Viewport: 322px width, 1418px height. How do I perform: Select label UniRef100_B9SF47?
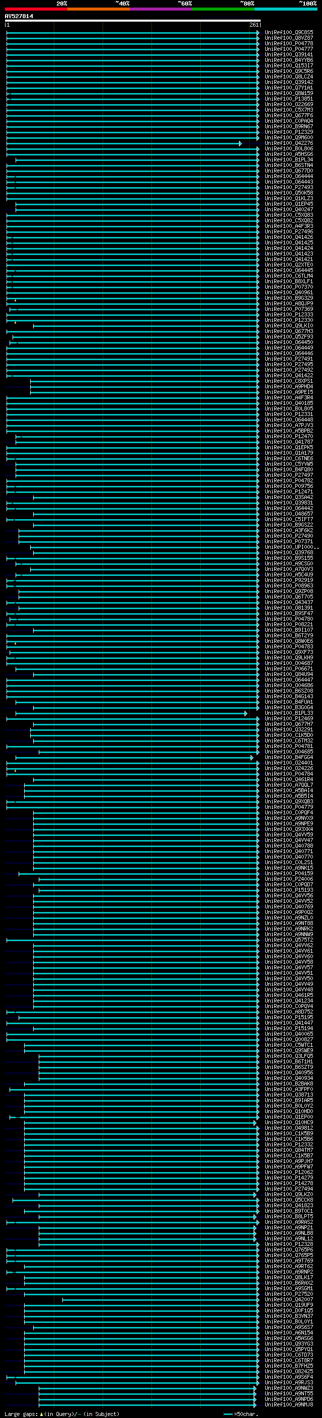[288, 613]
